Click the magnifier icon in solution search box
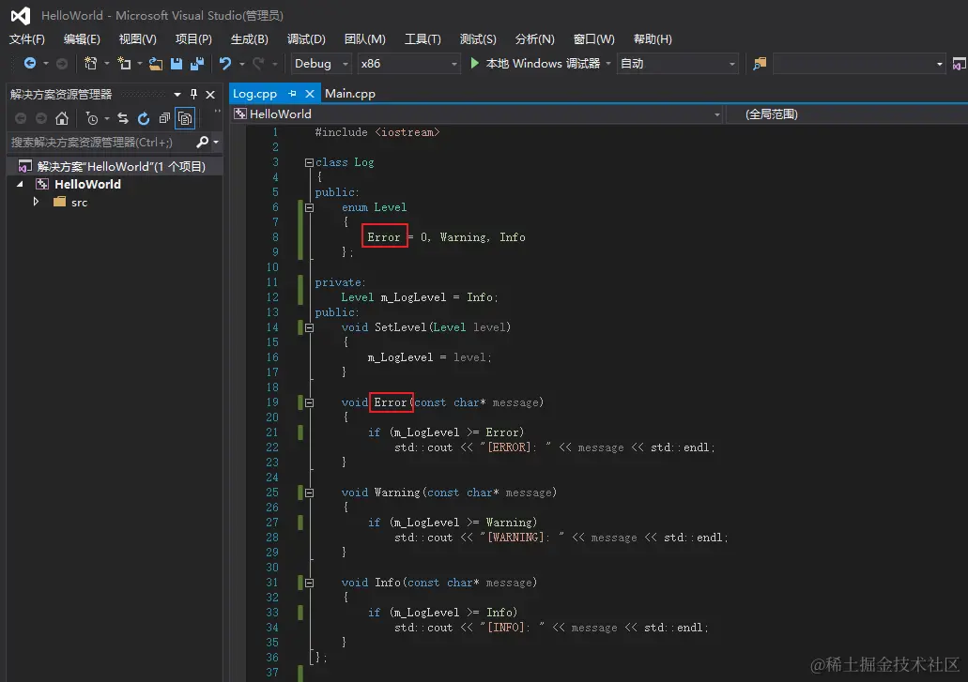The width and height of the screenshot is (968, 682). pyautogui.click(x=202, y=142)
